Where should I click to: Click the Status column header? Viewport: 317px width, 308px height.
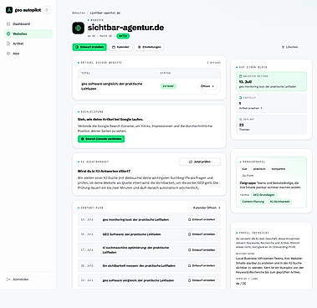166,73
